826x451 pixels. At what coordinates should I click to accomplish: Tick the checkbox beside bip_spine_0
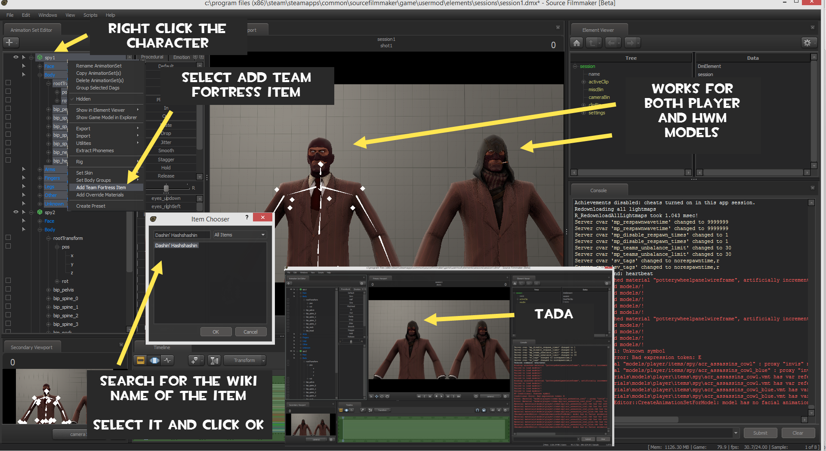pyautogui.click(x=8, y=298)
